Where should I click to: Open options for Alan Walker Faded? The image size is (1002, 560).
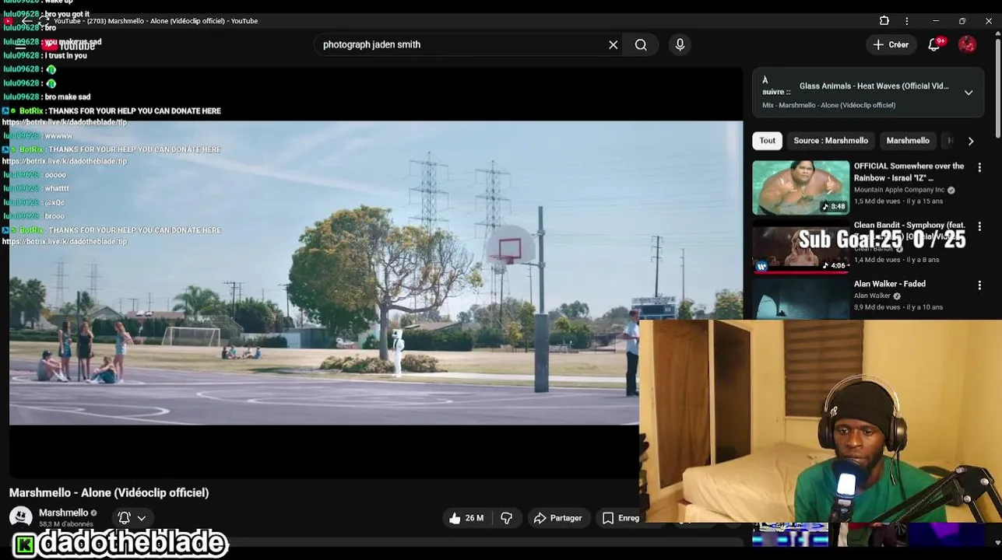click(979, 285)
